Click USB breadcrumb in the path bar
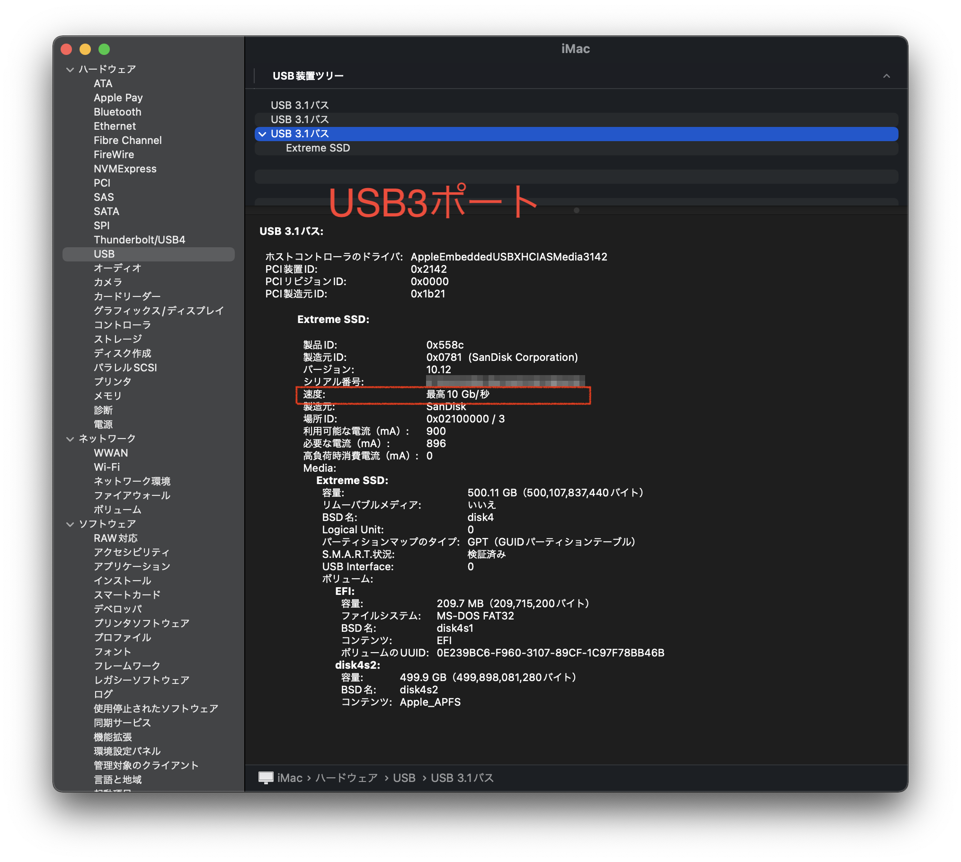Viewport: 961px width, 862px height. 404,778
